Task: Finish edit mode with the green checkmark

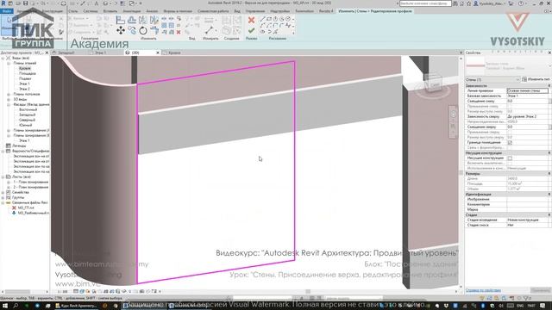Action: point(251,31)
